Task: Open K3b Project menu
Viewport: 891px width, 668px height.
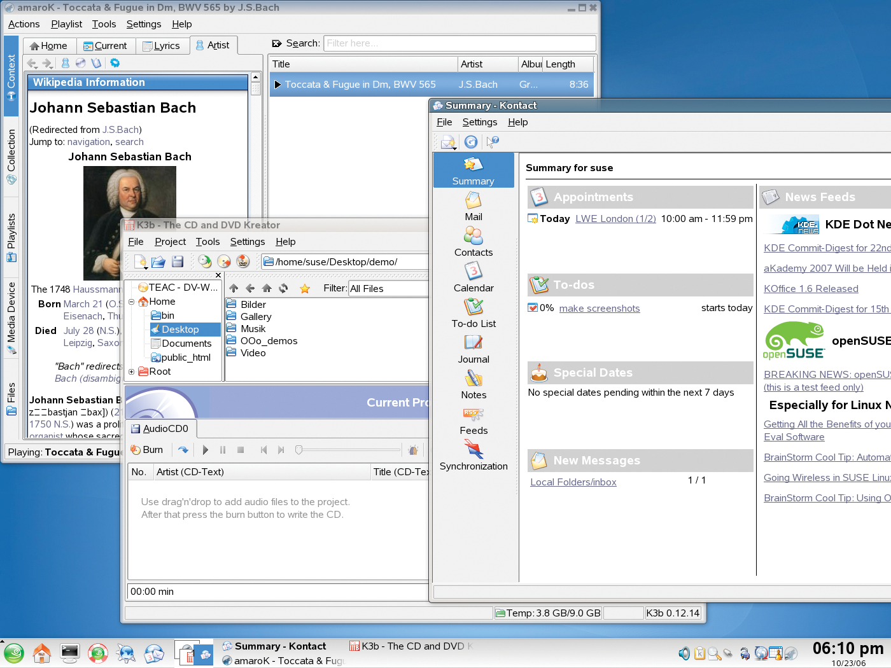Action: click(170, 242)
